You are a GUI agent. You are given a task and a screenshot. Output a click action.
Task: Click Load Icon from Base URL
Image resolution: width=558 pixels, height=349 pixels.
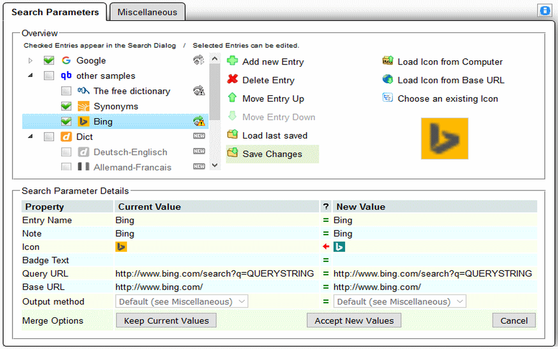point(451,80)
